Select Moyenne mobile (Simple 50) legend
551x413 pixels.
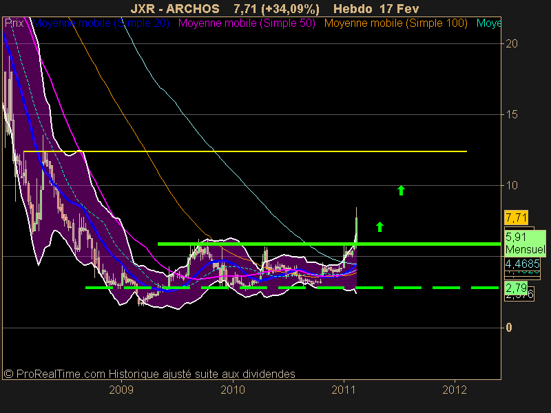coord(247,23)
